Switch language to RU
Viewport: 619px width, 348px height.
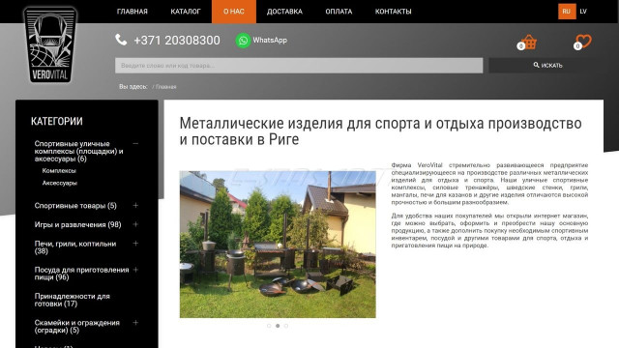tap(567, 12)
